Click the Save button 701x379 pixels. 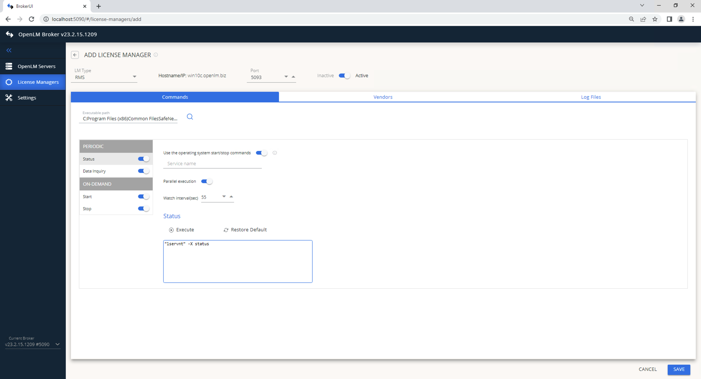679,369
